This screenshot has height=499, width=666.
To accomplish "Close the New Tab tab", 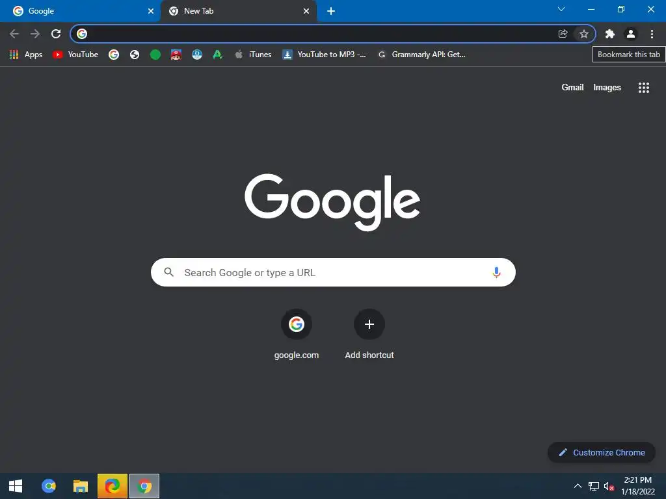I will [x=306, y=11].
